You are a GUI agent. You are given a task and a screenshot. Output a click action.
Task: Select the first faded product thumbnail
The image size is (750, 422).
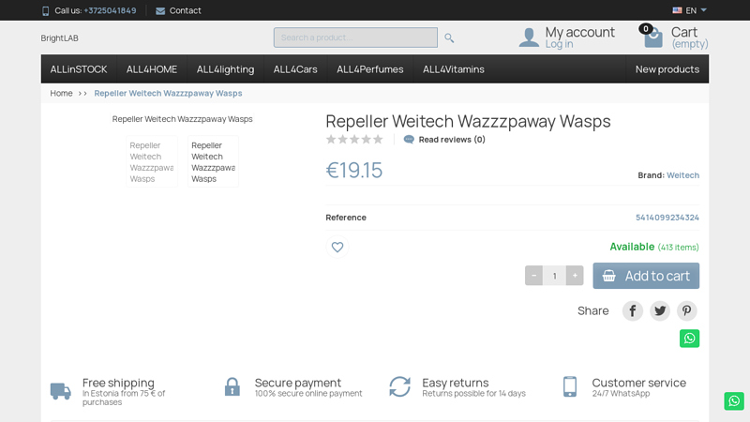tap(152, 161)
